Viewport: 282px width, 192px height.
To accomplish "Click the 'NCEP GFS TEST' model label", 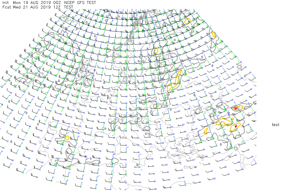I will pyautogui.click(x=80, y=3).
